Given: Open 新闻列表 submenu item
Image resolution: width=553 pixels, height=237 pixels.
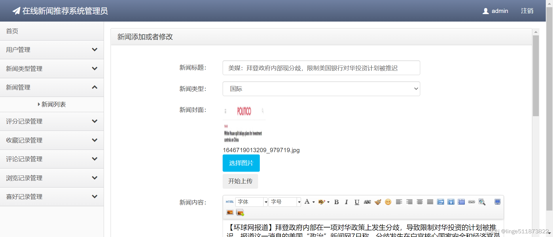Looking at the screenshot, I should click(52, 104).
